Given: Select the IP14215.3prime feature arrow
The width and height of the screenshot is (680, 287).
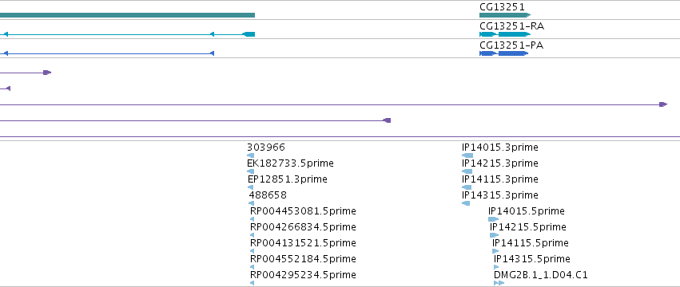Looking at the screenshot, I should point(467,171).
